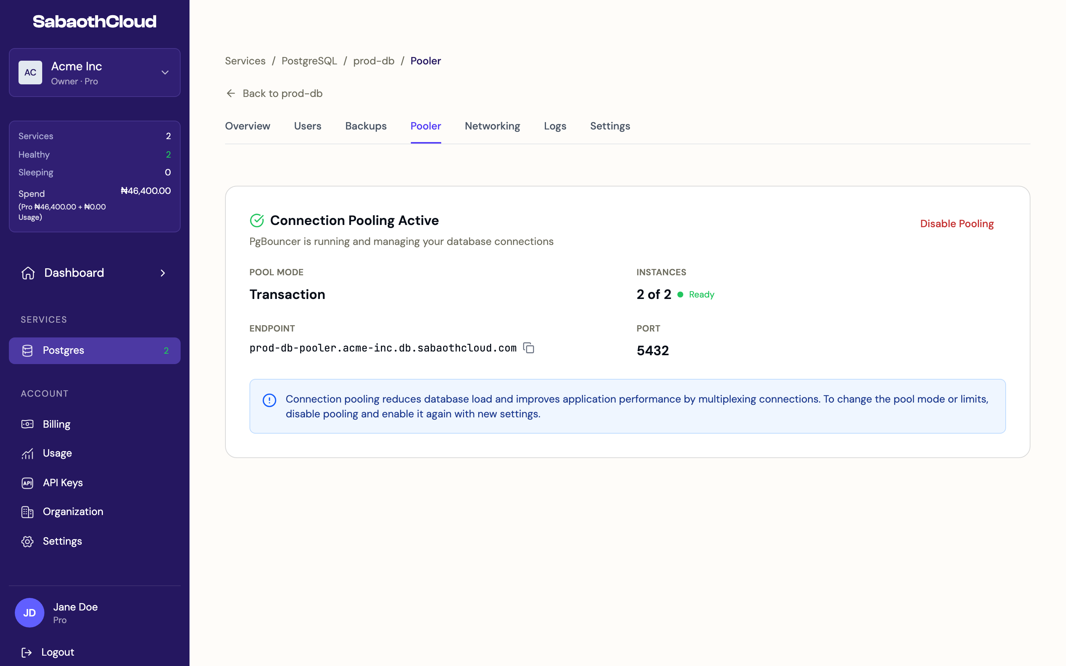Screen dimensions: 1066x666
Task: Click the Dashboard home icon
Action: tap(28, 273)
